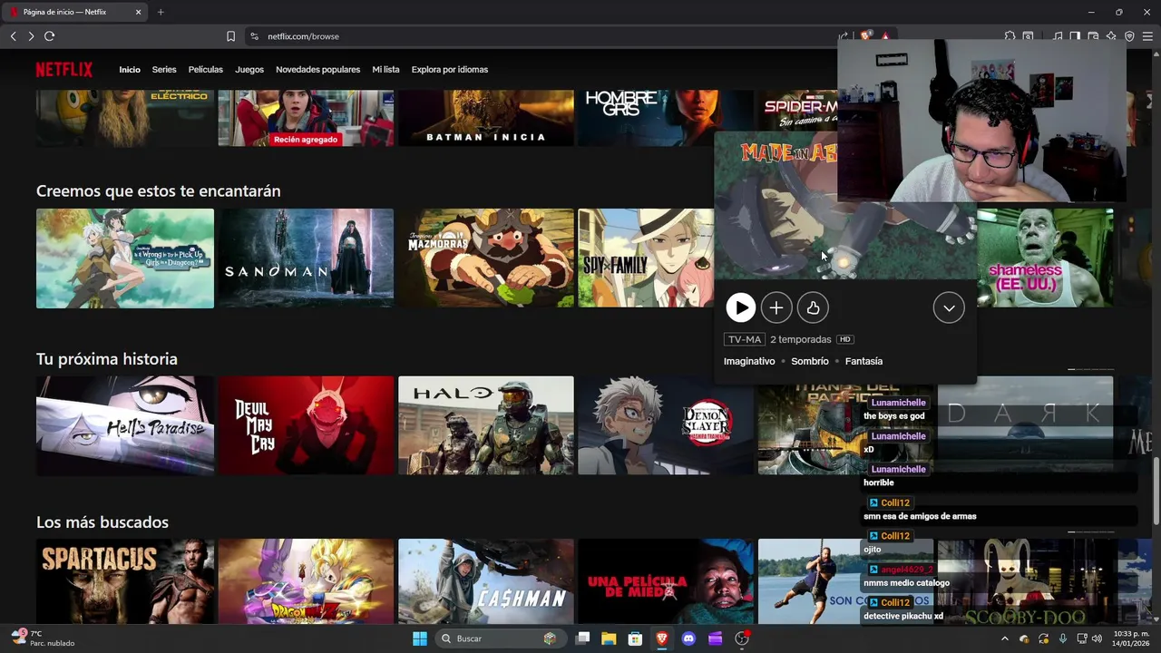This screenshot has width=1161, height=653.
Task: Open Discord from the taskbar
Action: [688, 638]
